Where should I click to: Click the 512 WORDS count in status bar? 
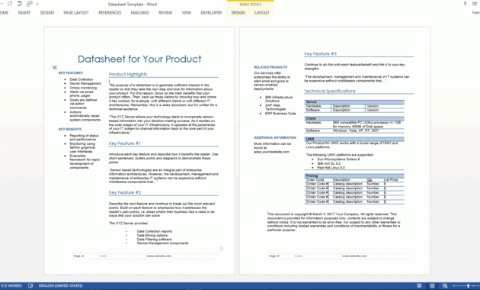coord(11,285)
